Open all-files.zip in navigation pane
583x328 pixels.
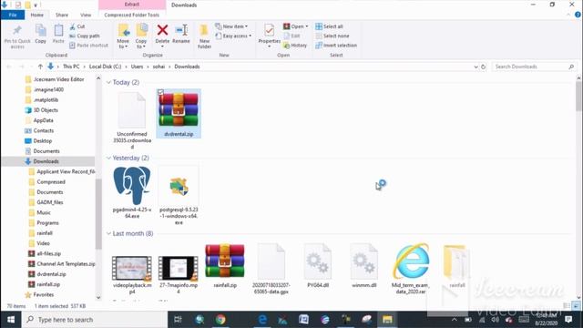coord(48,253)
